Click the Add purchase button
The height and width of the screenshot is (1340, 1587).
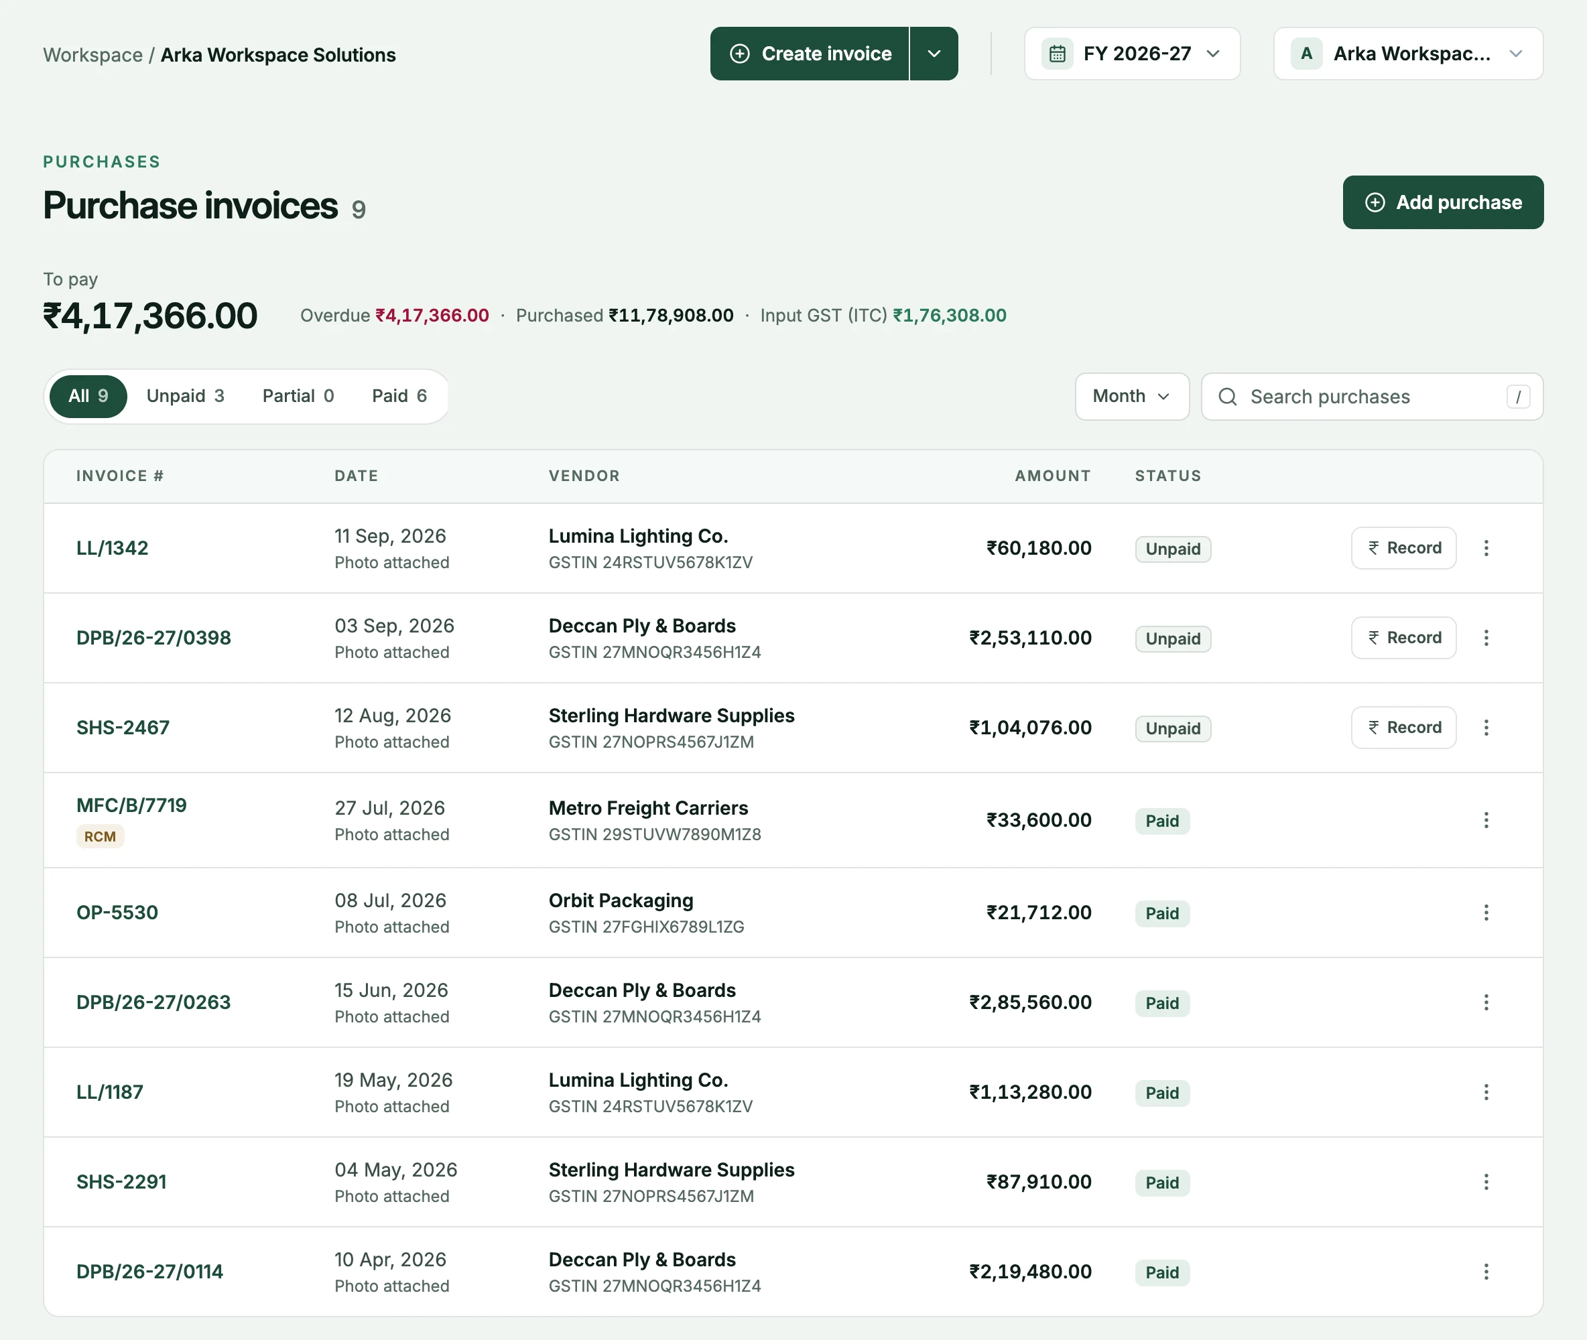coord(1443,202)
